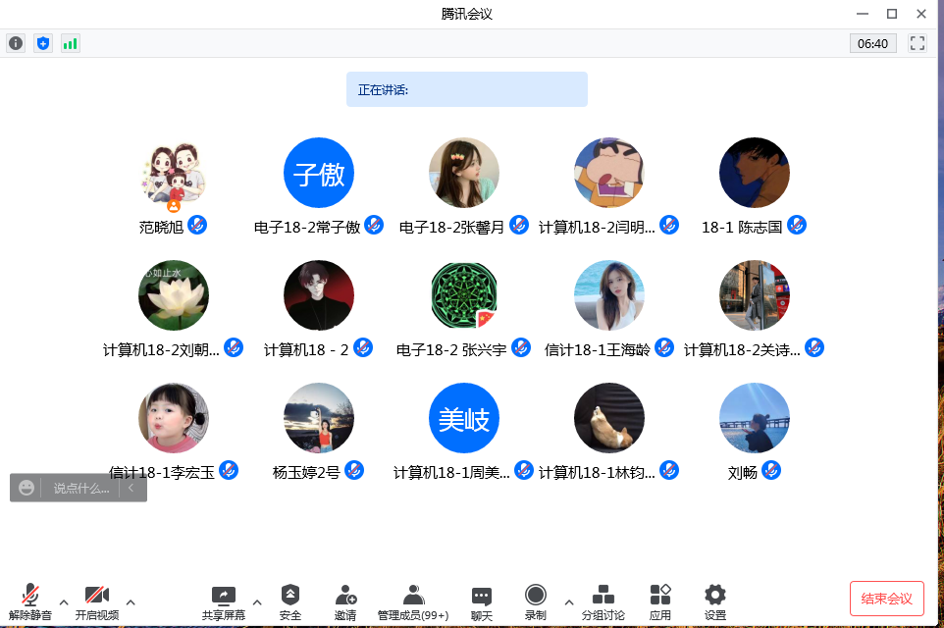944x628 pixels.
Task: Click the red 结束会议 button
Action: pyautogui.click(x=886, y=599)
